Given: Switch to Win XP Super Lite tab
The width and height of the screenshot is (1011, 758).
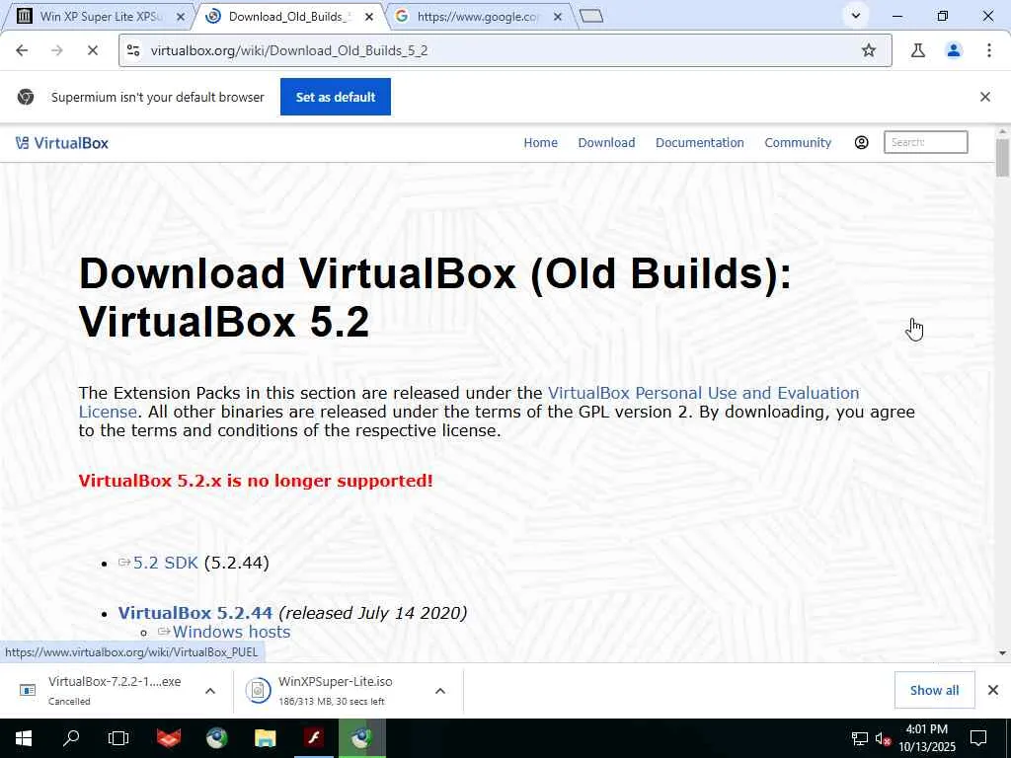Looking at the screenshot, I should (x=100, y=16).
